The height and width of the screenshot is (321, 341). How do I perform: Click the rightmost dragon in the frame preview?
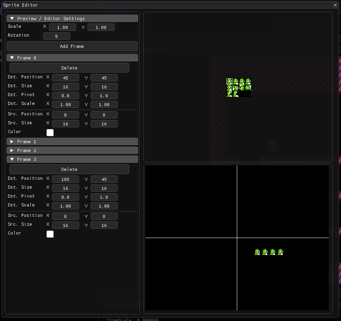(x=280, y=252)
